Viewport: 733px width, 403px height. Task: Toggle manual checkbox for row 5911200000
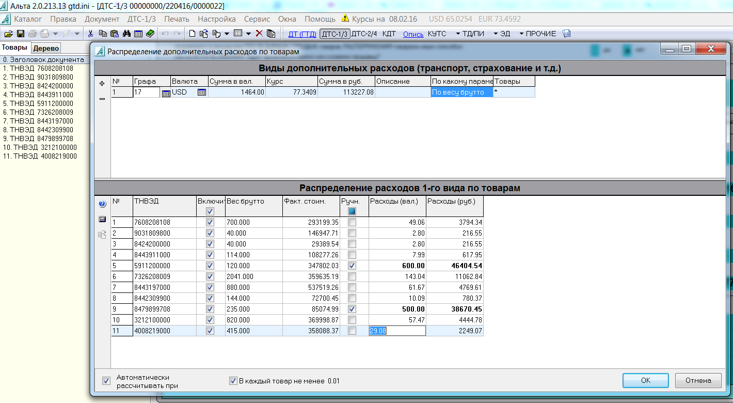pyautogui.click(x=352, y=265)
